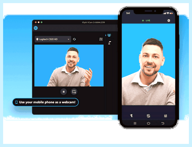
Task: Tap the phone menu navigation button
Action: coord(135,123)
